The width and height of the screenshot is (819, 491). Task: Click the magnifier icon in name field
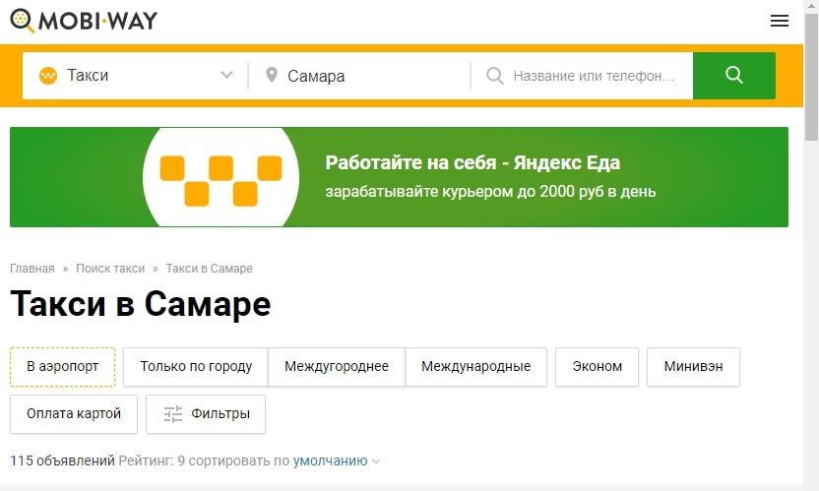[495, 76]
